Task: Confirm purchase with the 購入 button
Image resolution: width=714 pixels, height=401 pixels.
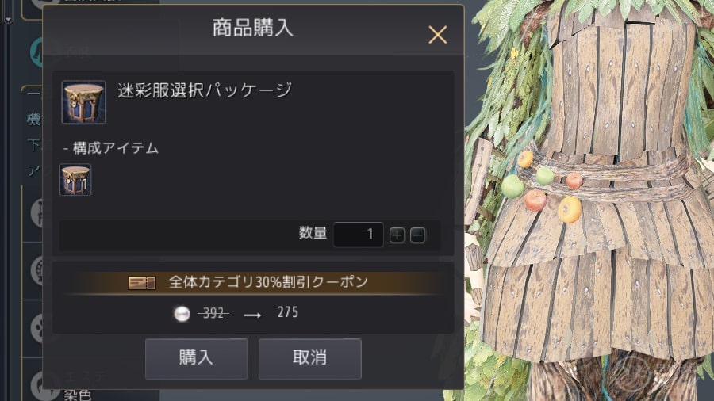Action: pos(197,359)
